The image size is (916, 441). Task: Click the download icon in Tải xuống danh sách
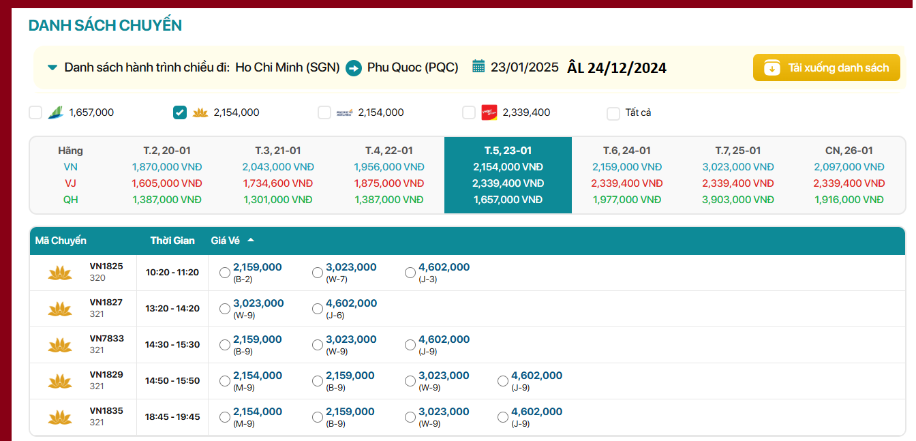click(x=772, y=67)
